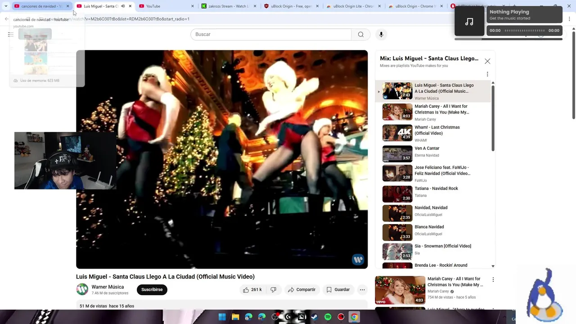Close the canciones de navidad tab

(67, 6)
